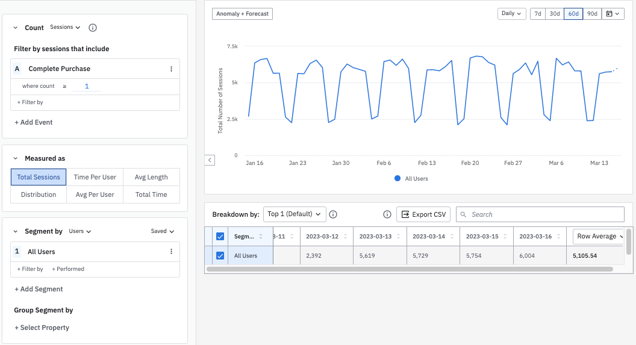Click the collapse panel arrow left of chart
636x345 pixels.
pos(210,160)
